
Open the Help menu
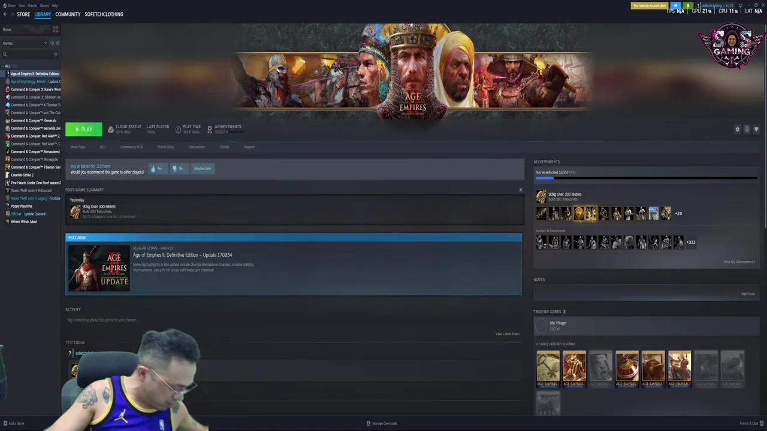point(55,5)
